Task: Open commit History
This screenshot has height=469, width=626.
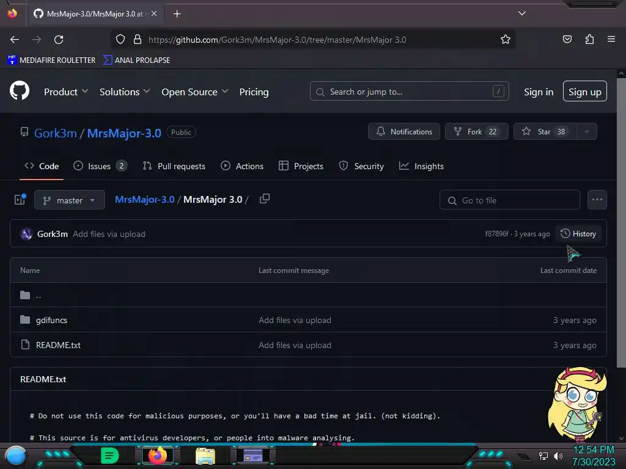Action: click(x=578, y=234)
